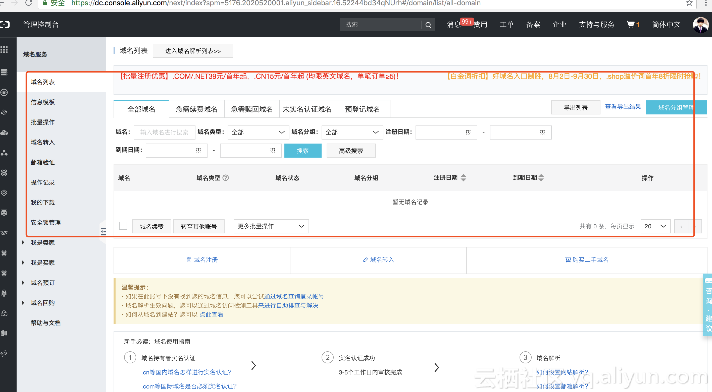Open the 到期日期 end date calendar icon
The height and width of the screenshot is (392, 712).
(x=273, y=151)
